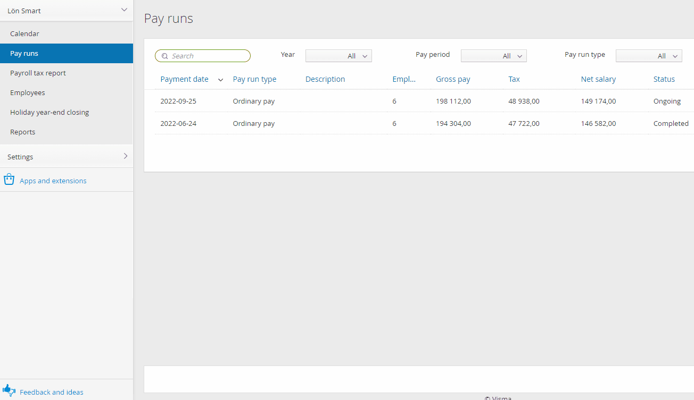Open Holiday year-end closing page
Image resolution: width=694 pixels, height=400 pixels.
(x=49, y=112)
